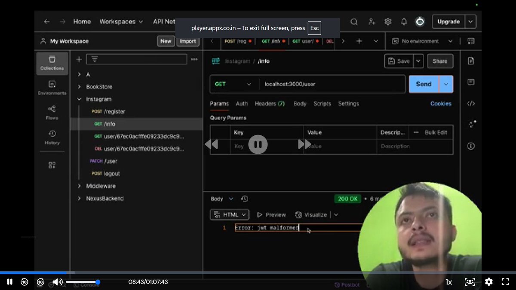Open the Cookies link
The image size is (516, 290).
(x=441, y=104)
